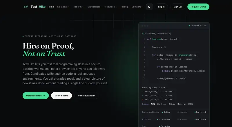Click the test_case_2 passed row
The height and width of the screenshot is (127, 232).
[x=157, y=96]
